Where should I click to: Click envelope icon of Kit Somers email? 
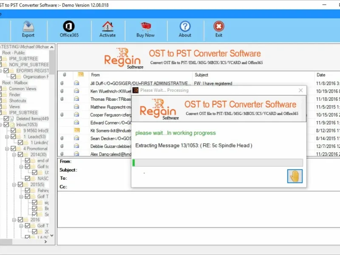(x=77, y=130)
